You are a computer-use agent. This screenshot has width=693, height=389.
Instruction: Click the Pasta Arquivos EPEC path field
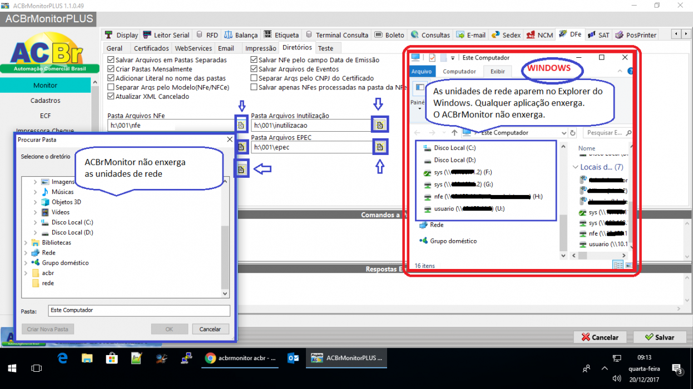tap(311, 147)
